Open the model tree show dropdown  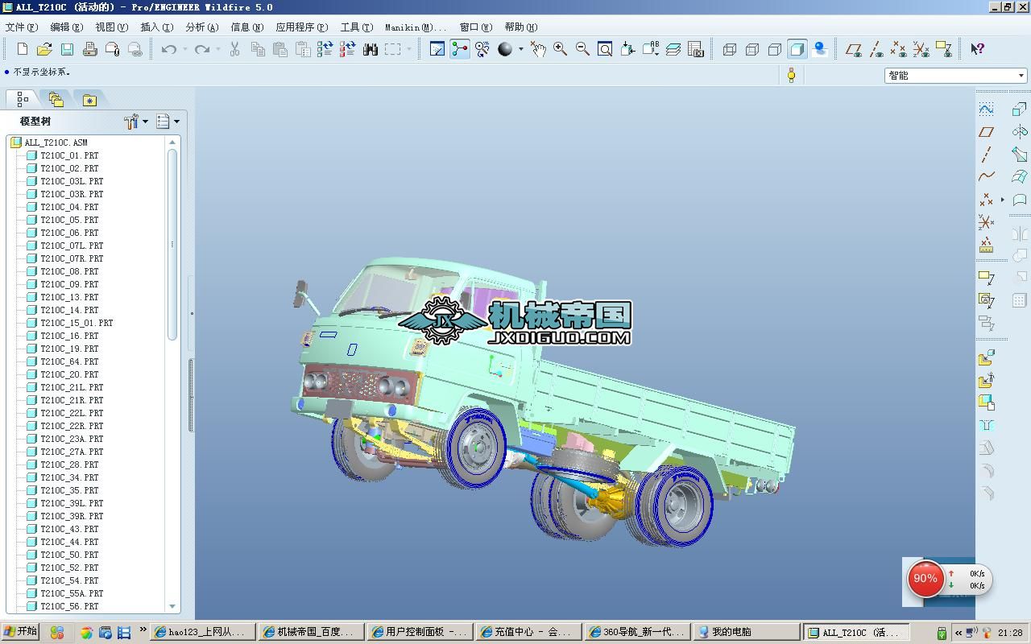[x=168, y=122]
